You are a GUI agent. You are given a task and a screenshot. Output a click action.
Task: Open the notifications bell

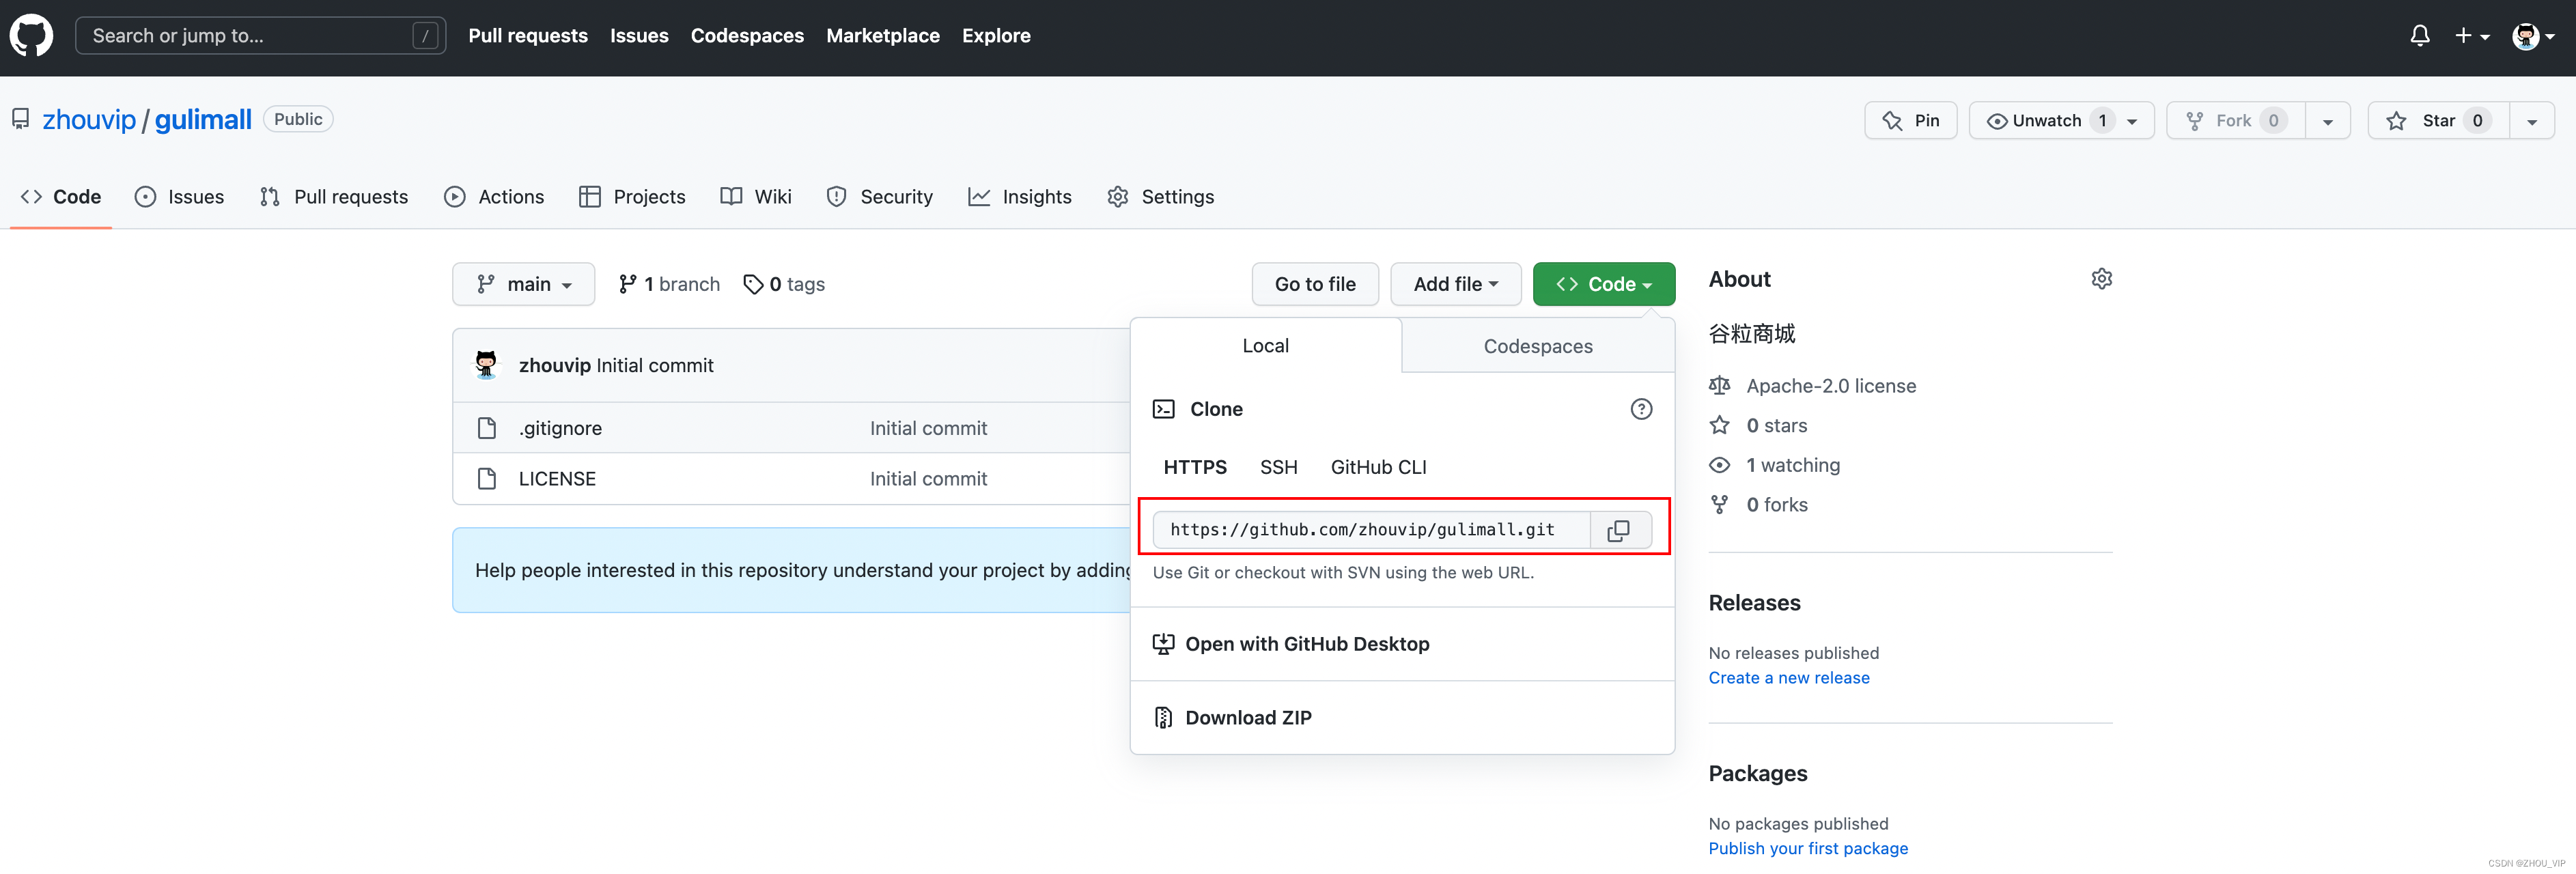coord(2419,36)
